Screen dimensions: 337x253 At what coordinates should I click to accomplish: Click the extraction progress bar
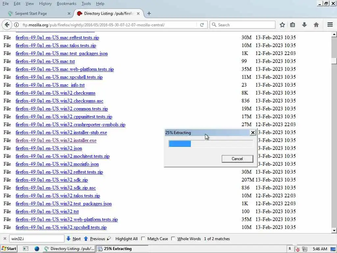[211, 144]
